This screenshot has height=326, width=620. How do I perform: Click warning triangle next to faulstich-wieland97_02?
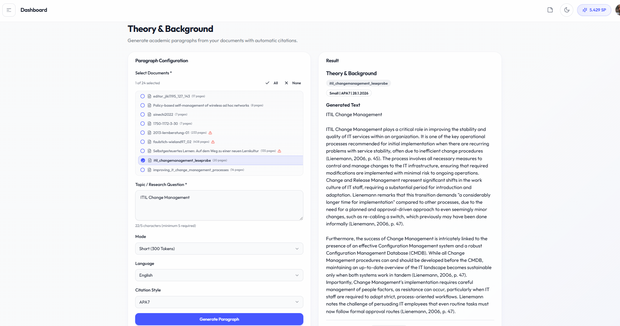point(213,142)
